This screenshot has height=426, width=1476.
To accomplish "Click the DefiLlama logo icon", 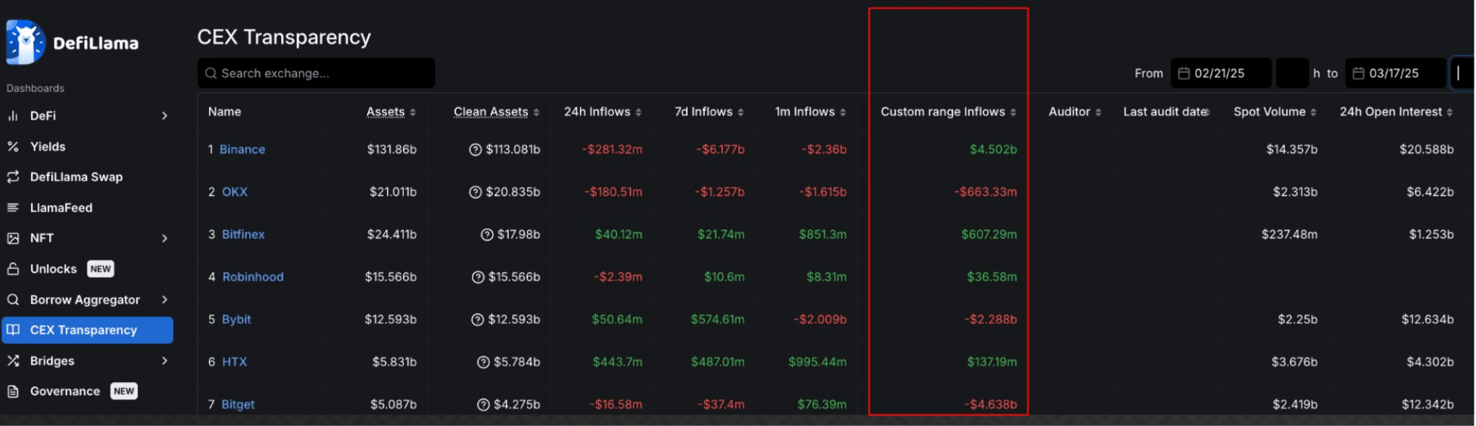I will click(x=25, y=42).
